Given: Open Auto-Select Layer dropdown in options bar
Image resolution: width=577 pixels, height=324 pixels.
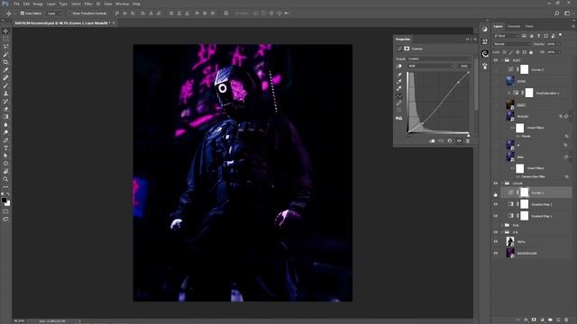Looking at the screenshot, I should click(x=54, y=13).
